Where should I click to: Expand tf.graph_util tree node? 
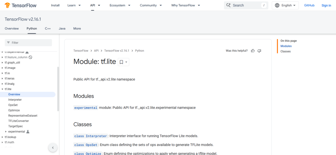click(x=2, y=63)
